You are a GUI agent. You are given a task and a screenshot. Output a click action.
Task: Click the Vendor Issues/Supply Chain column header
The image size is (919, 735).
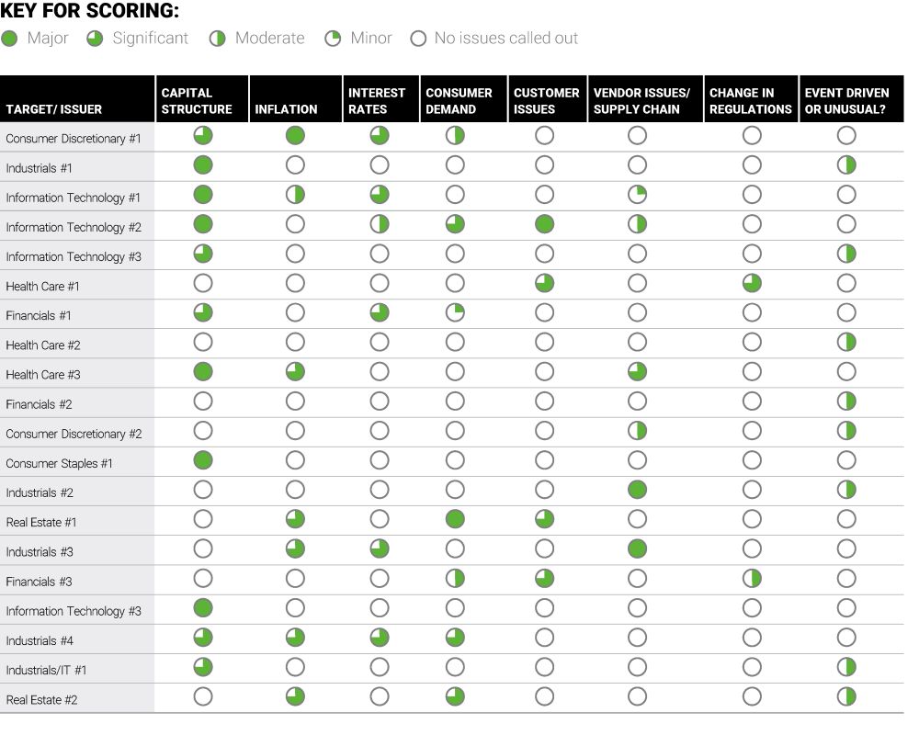pos(641,100)
